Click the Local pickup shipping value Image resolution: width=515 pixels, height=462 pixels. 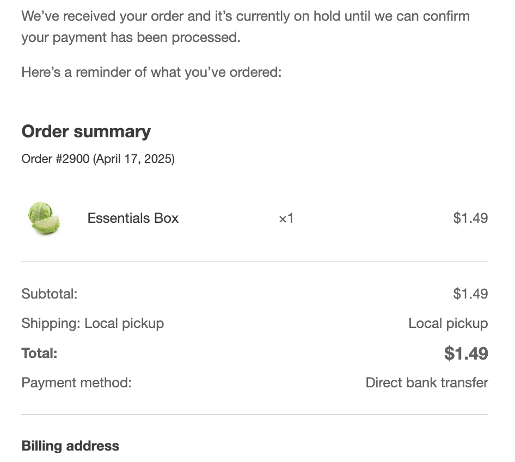pyautogui.click(x=448, y=324)
